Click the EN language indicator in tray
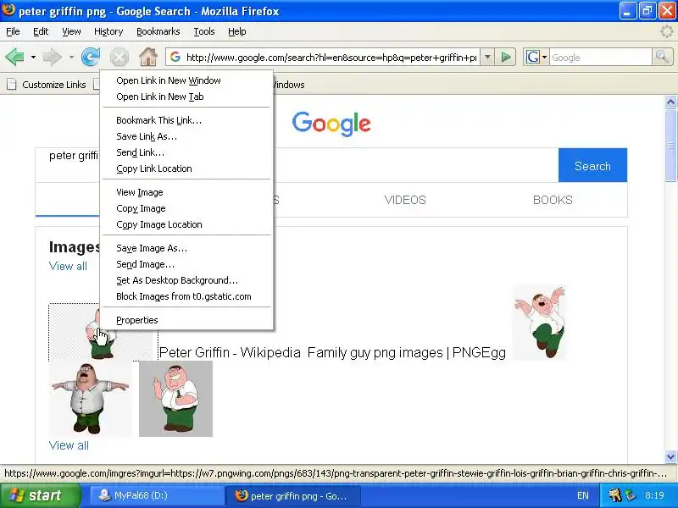 point(583,495)
